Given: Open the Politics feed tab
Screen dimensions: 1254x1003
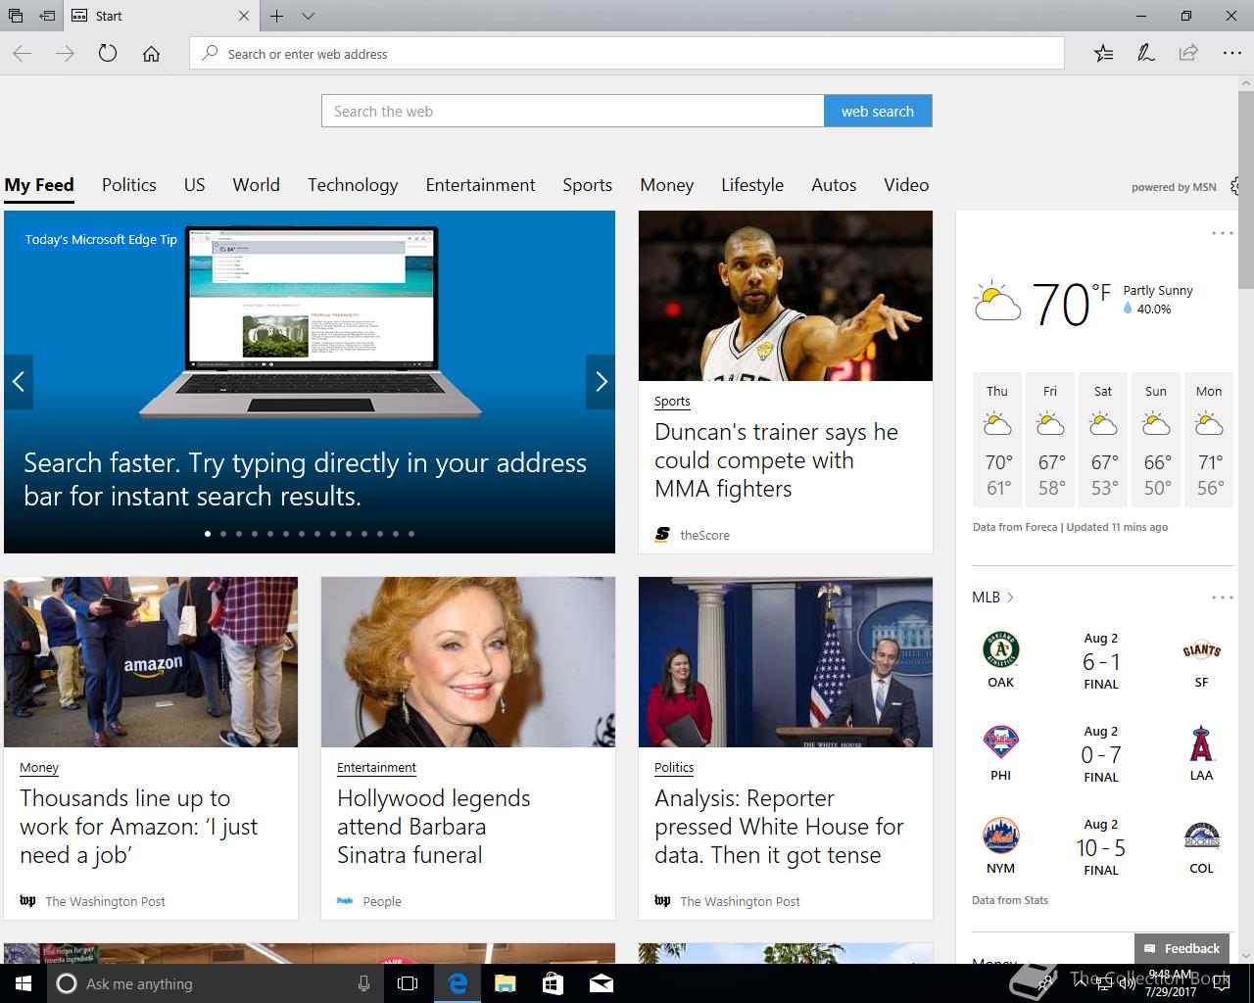Looking at the screenshot, I should pos(129,185).
